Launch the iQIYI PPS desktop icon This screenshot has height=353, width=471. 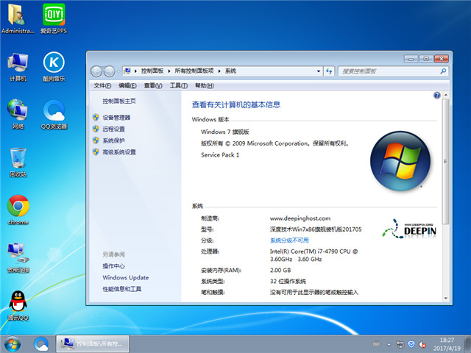[x=54, y=18]
